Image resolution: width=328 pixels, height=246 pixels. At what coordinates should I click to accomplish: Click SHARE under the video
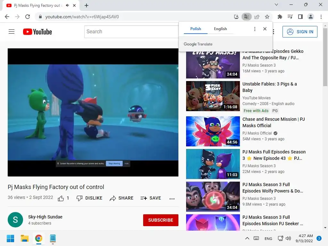[x=121, y=198]
